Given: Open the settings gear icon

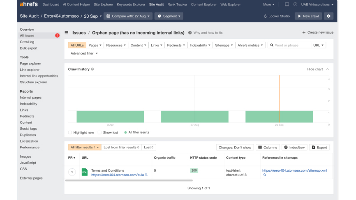Looking at the screenshot, I should (x=328, y=16).
